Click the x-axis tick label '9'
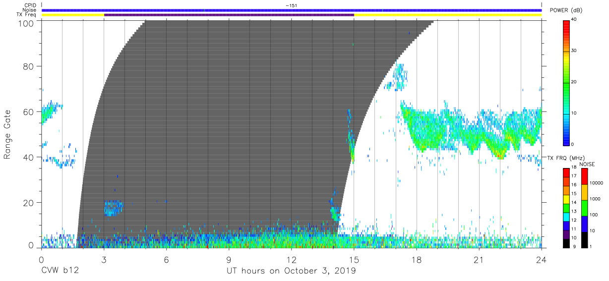Screen dimensions: 609x281 pos(229,260)
